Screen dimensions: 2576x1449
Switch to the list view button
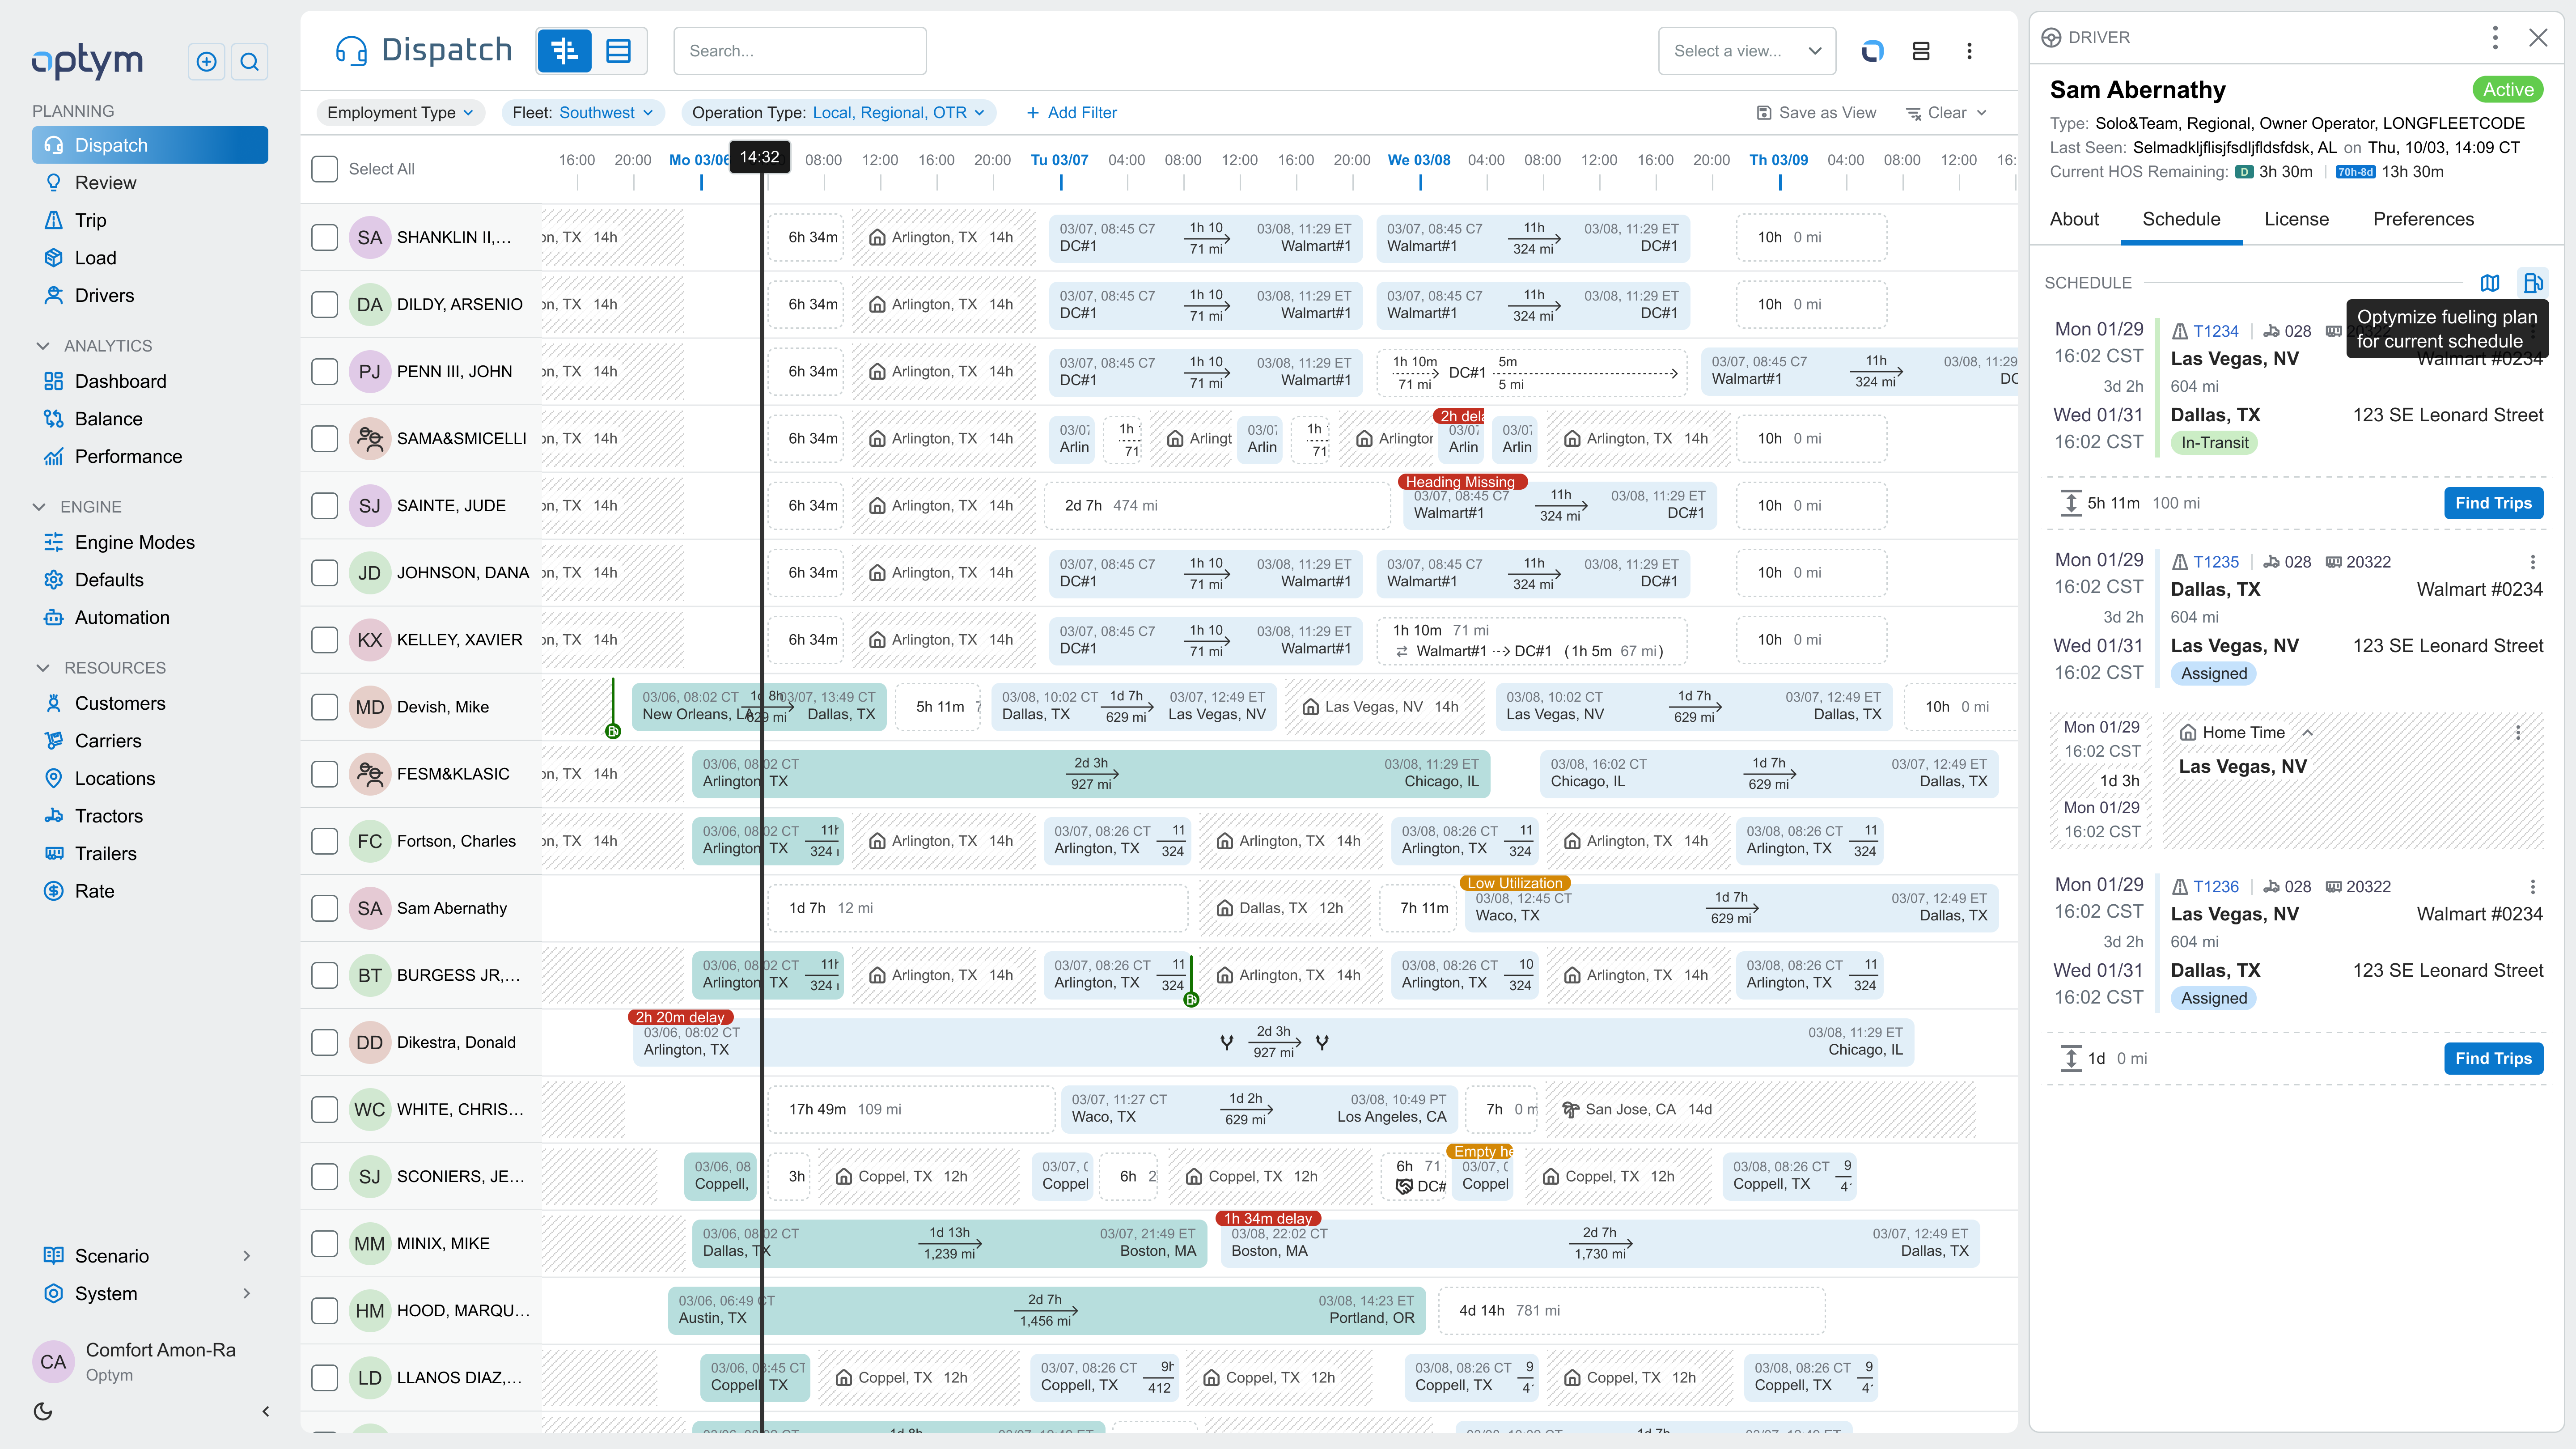point(619,51)
